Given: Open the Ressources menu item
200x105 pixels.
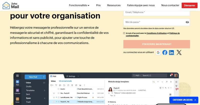Looking at the screenshot, I should [114, 5].
